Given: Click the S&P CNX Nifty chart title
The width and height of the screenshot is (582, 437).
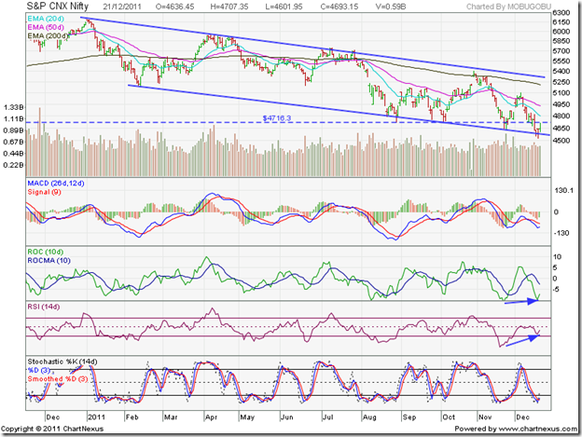Looking at the screenshot, I should [58, 7].
